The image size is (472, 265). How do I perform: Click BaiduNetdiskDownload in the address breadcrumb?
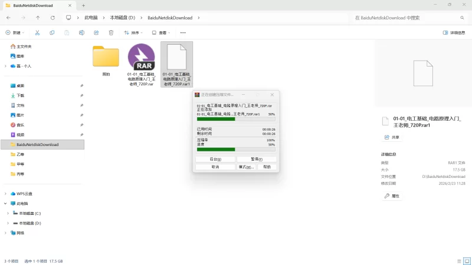170,18
